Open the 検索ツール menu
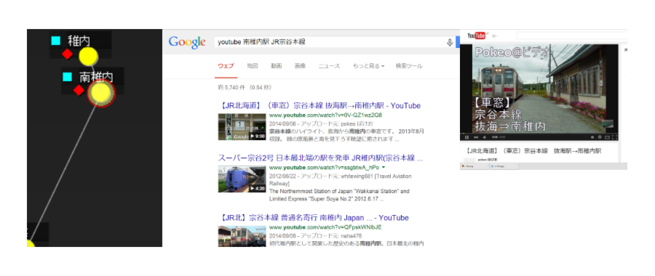Screen dimensions: 655x276 (409, 66)
